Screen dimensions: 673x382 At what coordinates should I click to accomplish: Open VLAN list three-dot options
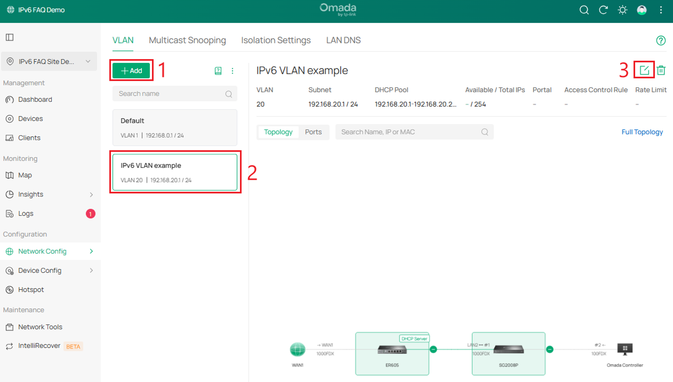232,71
